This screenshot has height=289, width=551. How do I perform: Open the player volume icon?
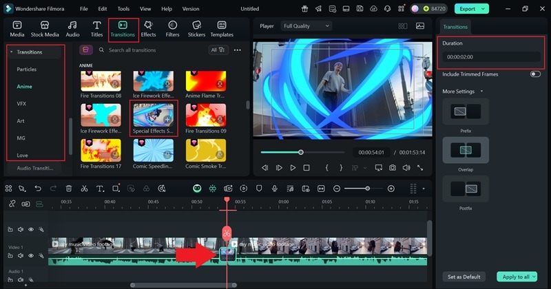406,168
